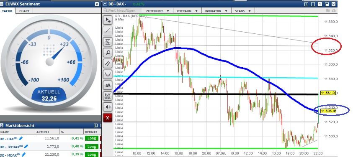Click the 11.660,0 price axis label
The height and width of the screenshot is (157, 353).
point(331,22)
